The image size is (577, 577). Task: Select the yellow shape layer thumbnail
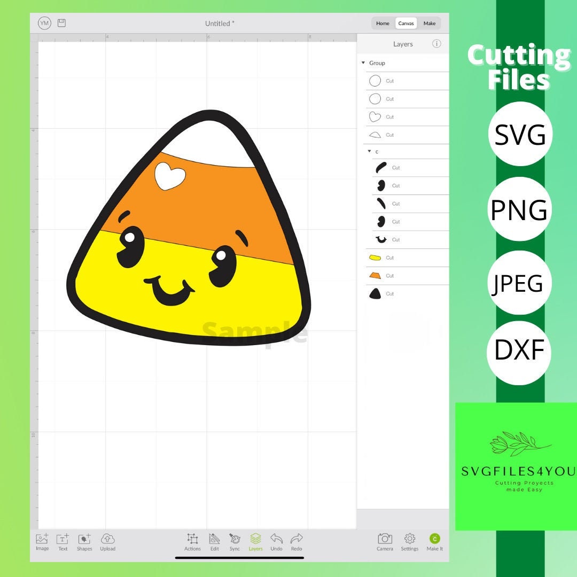point(376,258)
